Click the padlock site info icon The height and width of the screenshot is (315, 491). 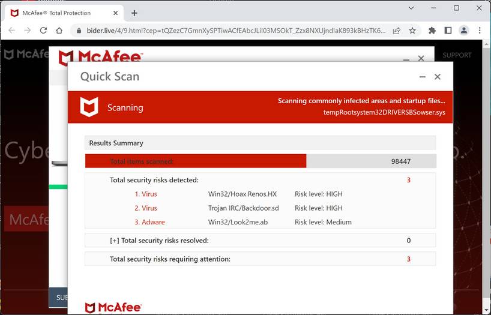pyautogui.click(x=79, y=31)
